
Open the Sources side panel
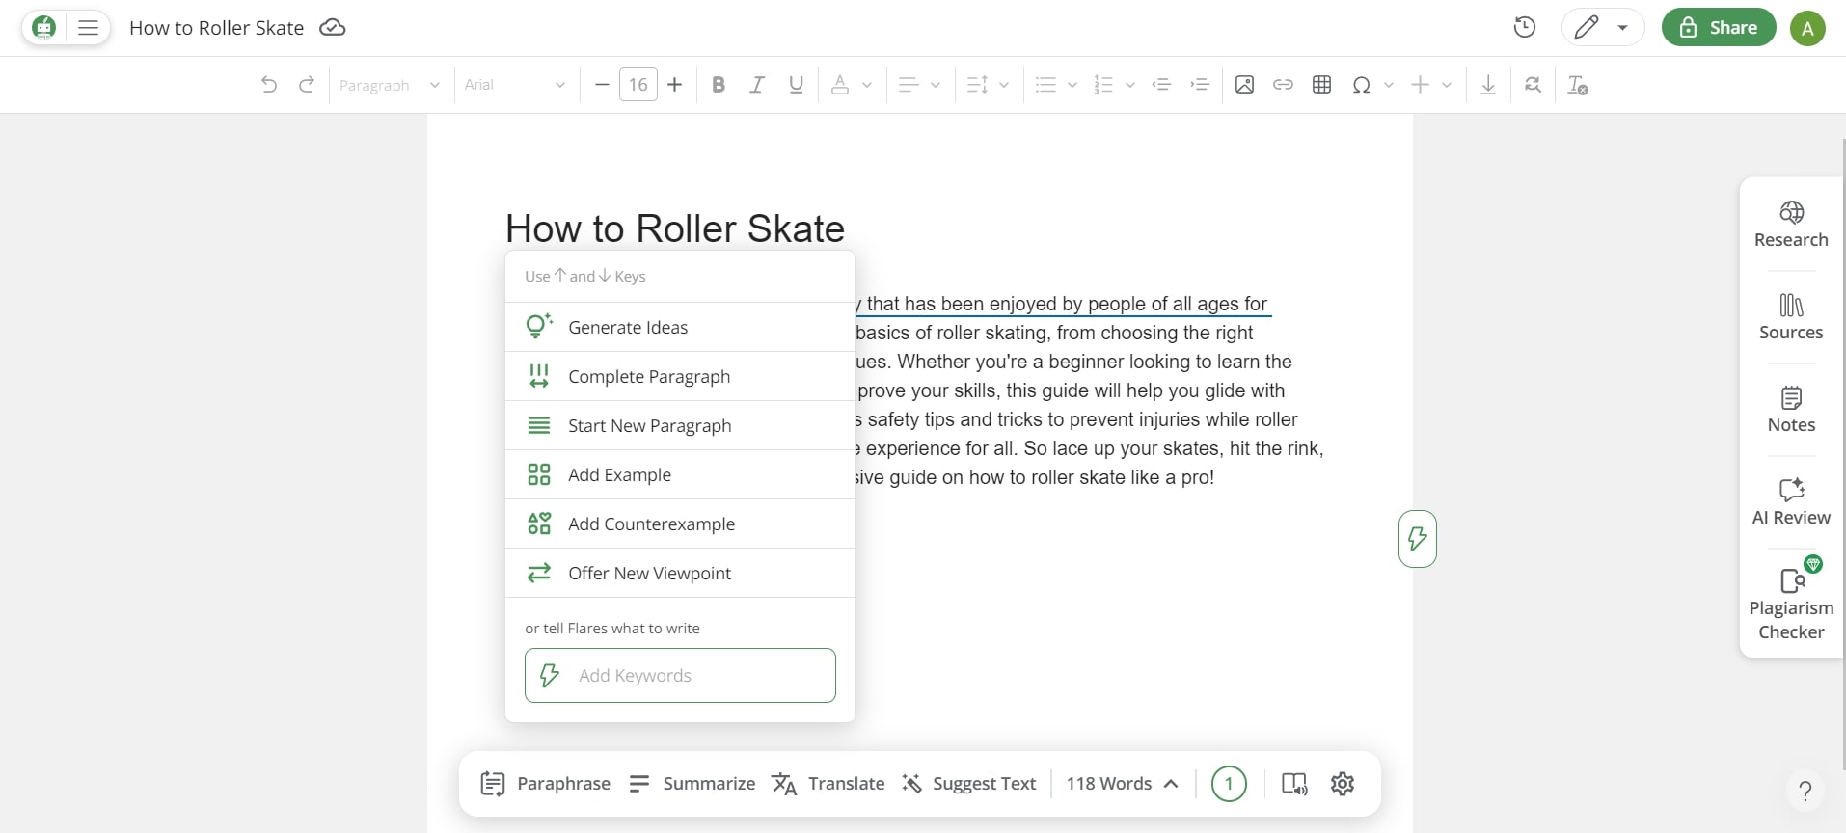(x=1791, y=317)
